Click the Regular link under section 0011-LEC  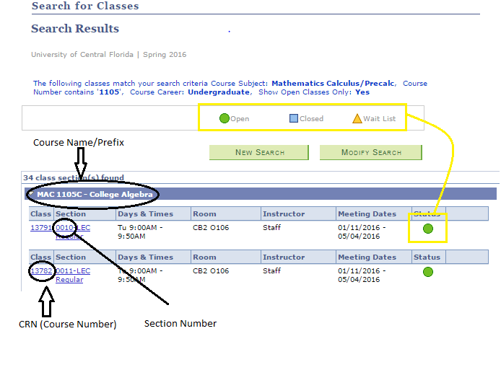[69, 280]
